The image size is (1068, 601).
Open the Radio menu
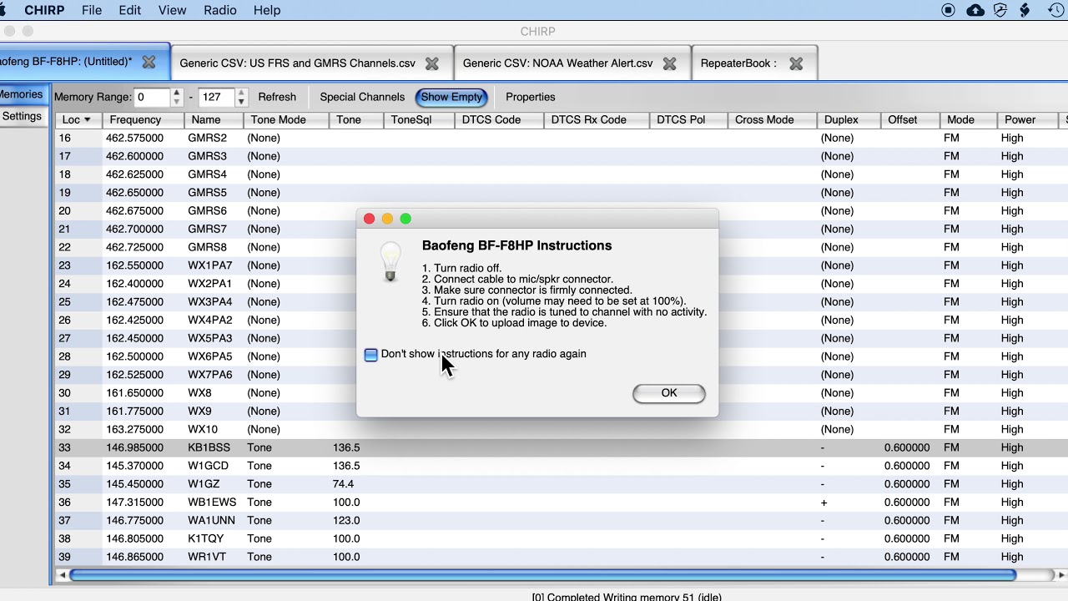point(220,10)
